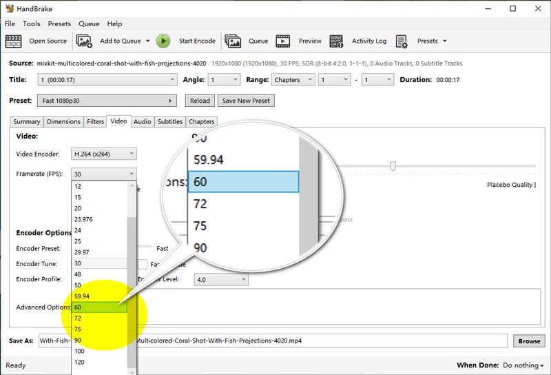Click the Browse button

[x=529, y=341]
